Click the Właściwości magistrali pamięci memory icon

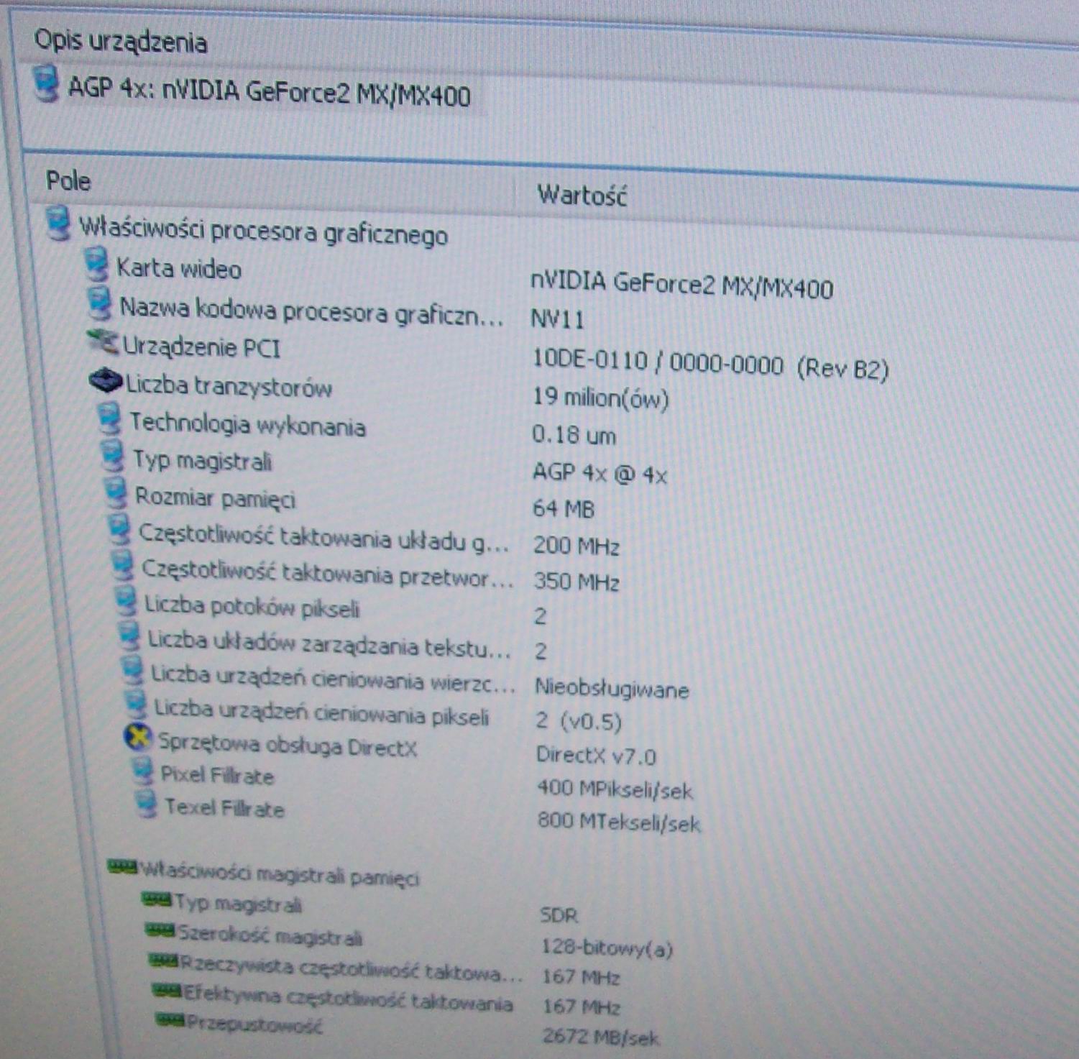[x=121, y=866]
